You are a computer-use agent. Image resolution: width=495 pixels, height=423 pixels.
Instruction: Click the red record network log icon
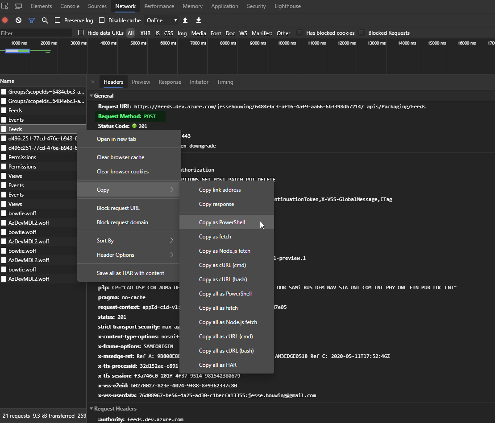tap(5, 21)
